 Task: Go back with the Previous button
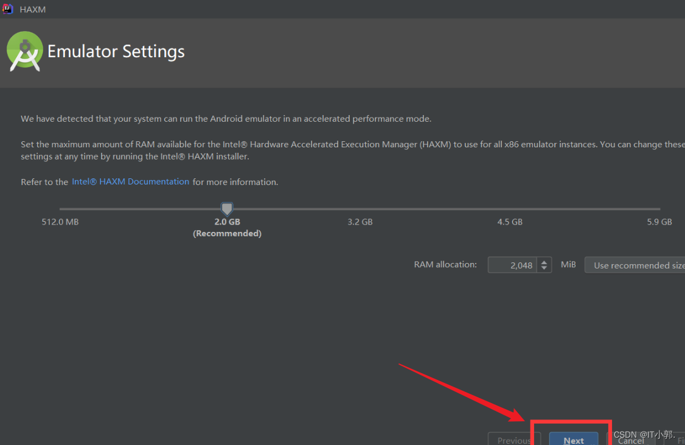click(514, 439)
